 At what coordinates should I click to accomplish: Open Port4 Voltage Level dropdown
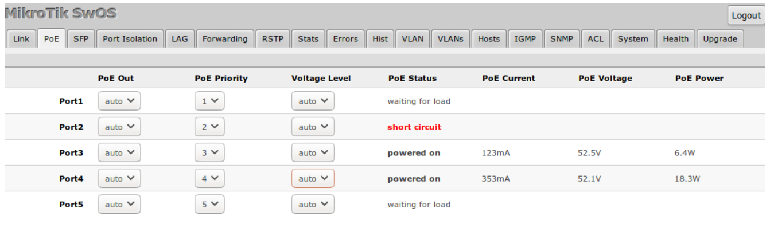click(x=313, y=178)
